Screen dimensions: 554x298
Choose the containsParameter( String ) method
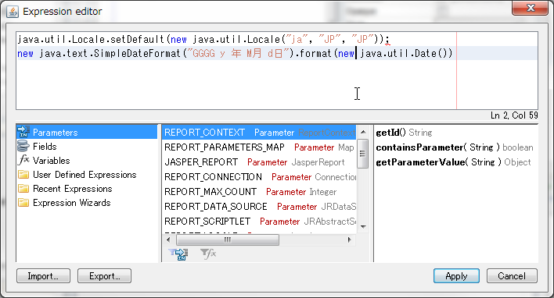point(455,147)
